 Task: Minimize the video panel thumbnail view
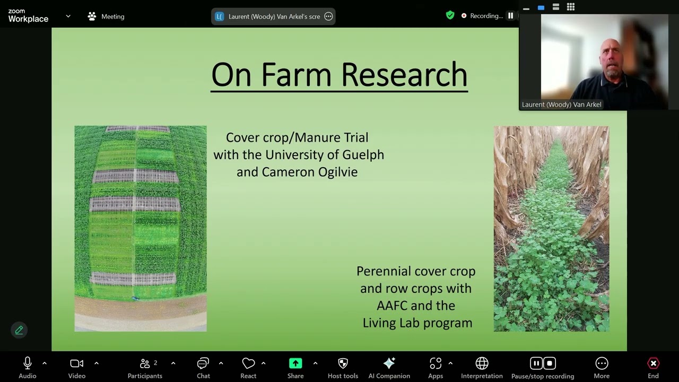pos(526,7)
